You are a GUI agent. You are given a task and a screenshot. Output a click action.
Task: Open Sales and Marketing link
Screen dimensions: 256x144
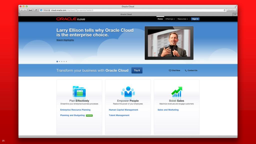point(168,110)
